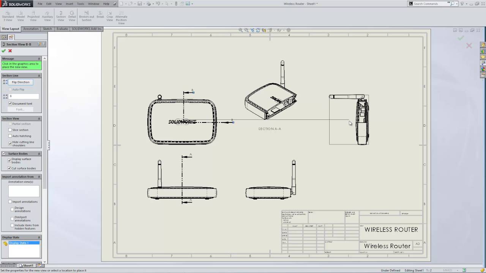Select the Broken-out Section tool
The image size is (486, 273).
(x=87, y=16)
